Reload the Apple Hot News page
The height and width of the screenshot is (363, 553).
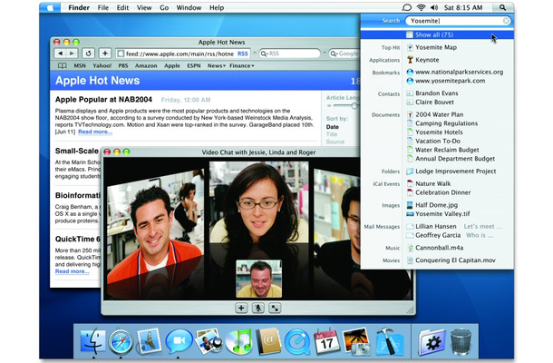coord(88,54)
